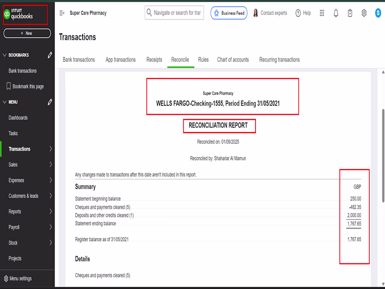Viewport: 385px width, 289px height.
Task: Expand the Stock submenu arrow
Action: (51, 243)
